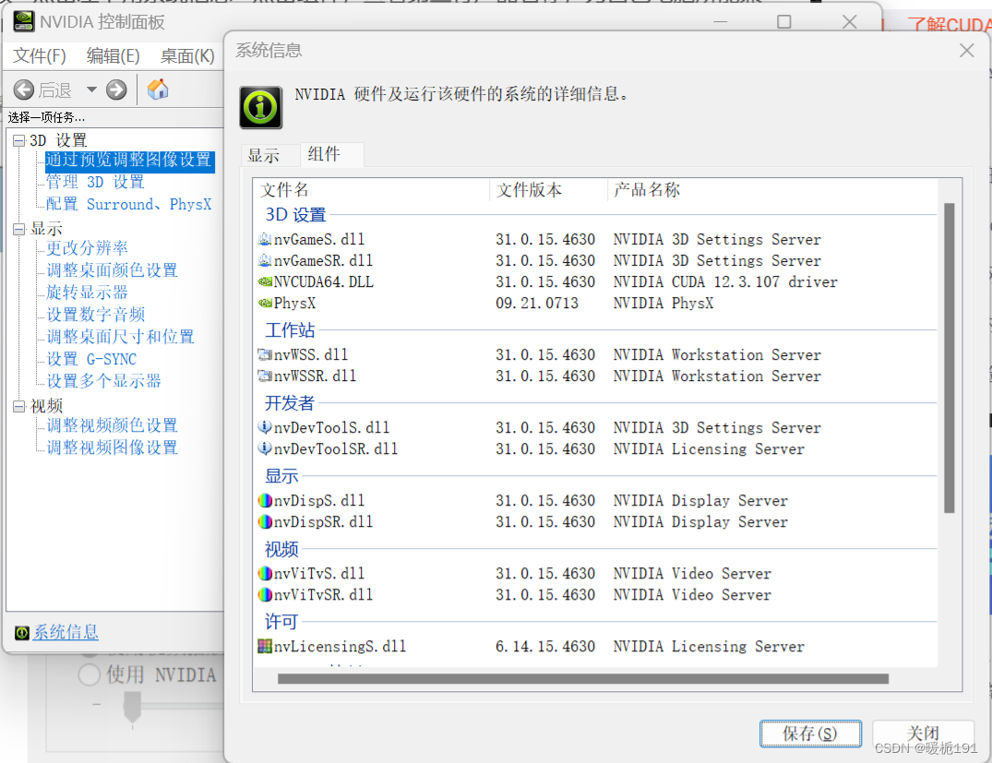Image resolution: width=992 pixels, height=763 pixels.
Task: Select the nvGameS.dll file icon
Action: click(265, 239)
